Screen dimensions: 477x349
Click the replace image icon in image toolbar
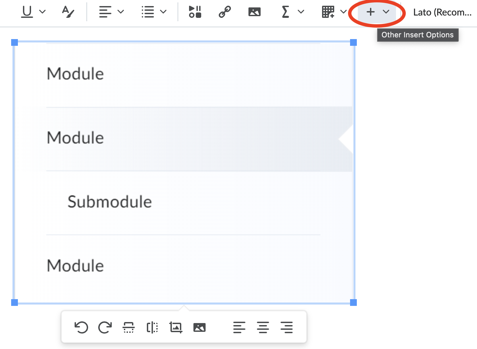(x=200, y=327)
